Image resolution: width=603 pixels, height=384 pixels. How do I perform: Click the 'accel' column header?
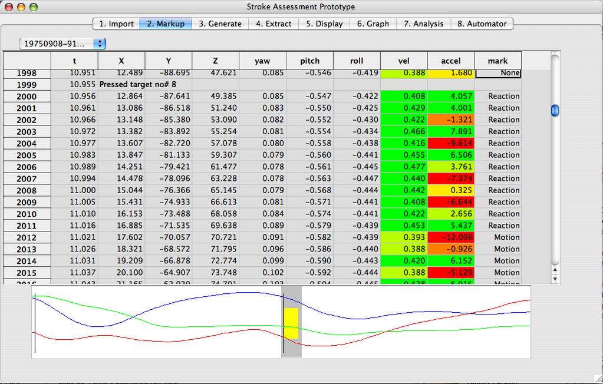click(451, 61)
